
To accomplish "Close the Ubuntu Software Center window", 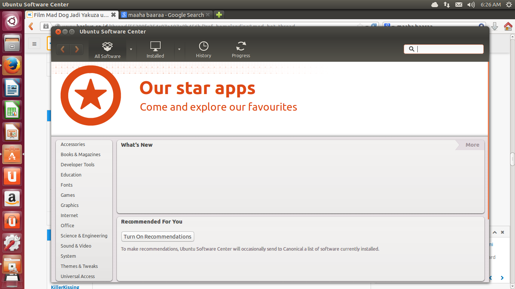I will pos(58,32).
